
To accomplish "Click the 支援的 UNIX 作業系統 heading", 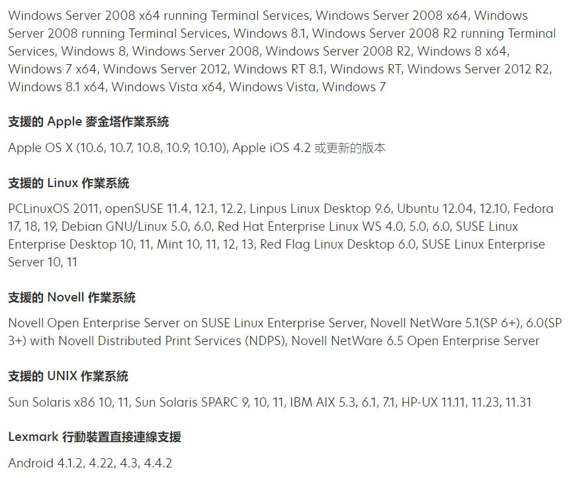I will coord(68,376).
